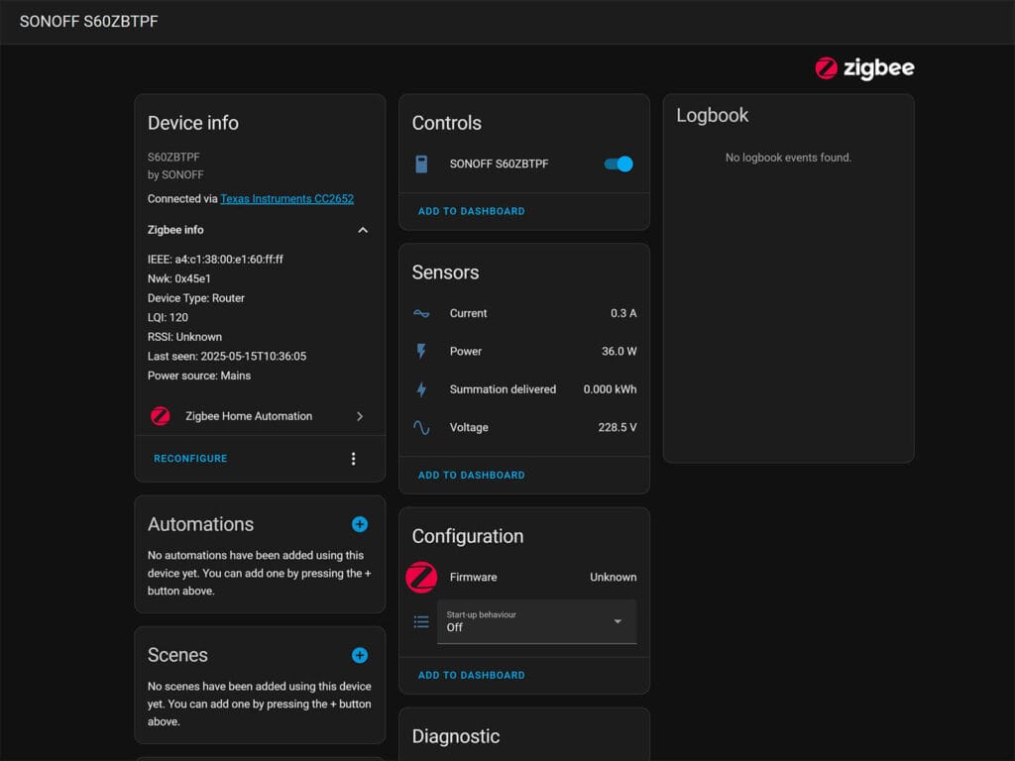Collapse the Zigbee info section
Viewport: 1015px width, 761px height.
point(363,230)
